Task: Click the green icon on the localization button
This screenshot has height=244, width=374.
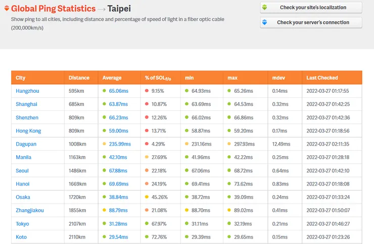Action: pos(264,8)
